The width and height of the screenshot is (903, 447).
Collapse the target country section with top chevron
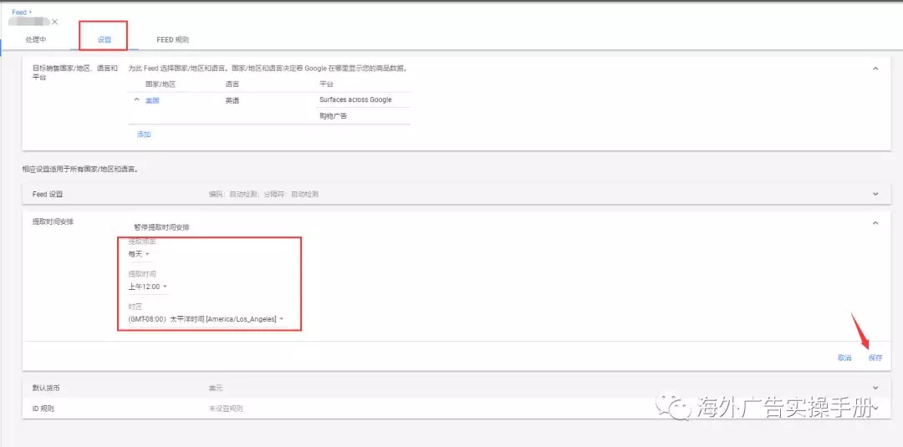[x=875, y=69]
